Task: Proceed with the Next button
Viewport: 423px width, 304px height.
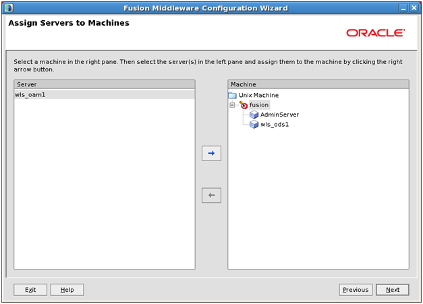Action: pos(393,290)
